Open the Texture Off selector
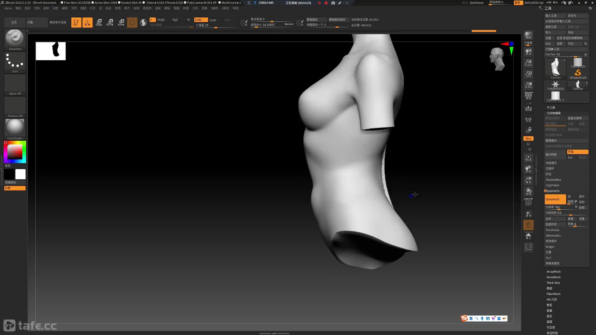This screenshot has width=596, height=335. [x=15, y=107]
